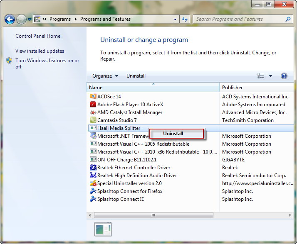Click the Visual C++ 2005 Redistributable icon

click(x=93, y=144)
